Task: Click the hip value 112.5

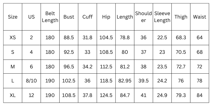Action: tap(106, 67)
